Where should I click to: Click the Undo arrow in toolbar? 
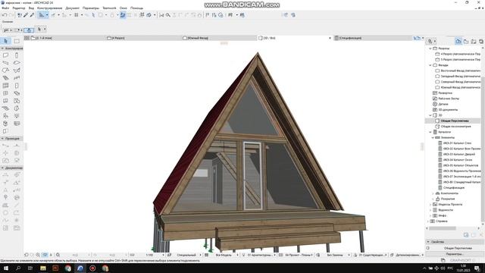[5, 15]
